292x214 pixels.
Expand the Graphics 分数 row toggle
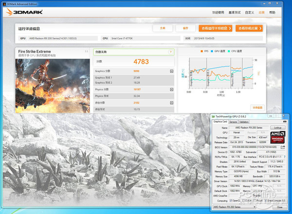click(x=172, y=71)
